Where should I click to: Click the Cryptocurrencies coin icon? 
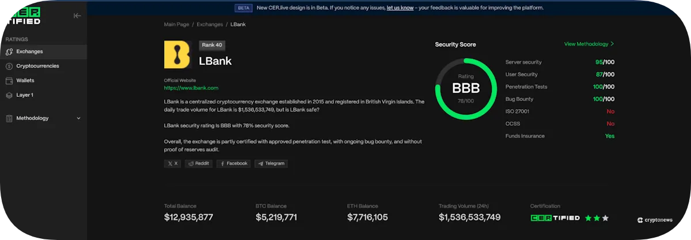pyautogui.click(x=9, y=66)
